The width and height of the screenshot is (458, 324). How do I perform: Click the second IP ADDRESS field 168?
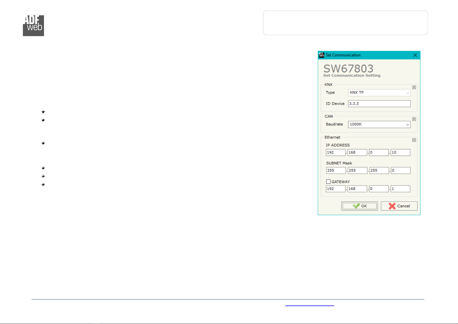tap(357, 152)
